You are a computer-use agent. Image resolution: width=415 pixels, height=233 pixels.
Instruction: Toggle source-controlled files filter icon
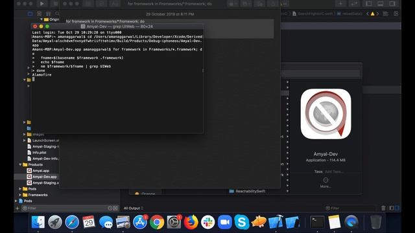pyautogui.click(x=115, y=208)
